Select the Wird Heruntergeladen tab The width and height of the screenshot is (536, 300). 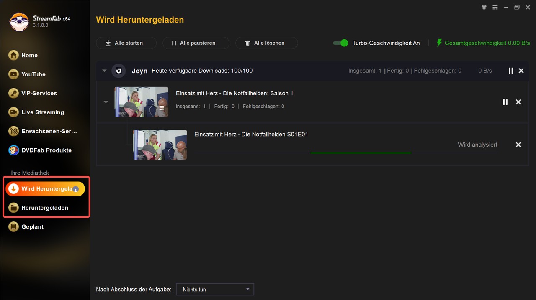[45, 189]
